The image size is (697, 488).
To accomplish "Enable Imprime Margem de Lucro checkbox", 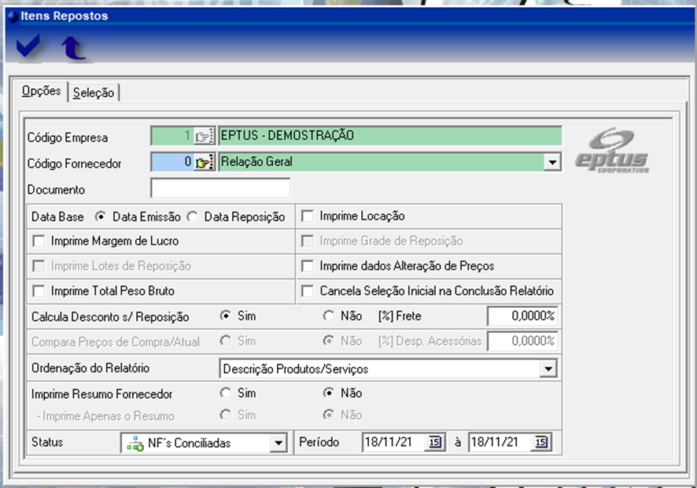I will (39, 242).
